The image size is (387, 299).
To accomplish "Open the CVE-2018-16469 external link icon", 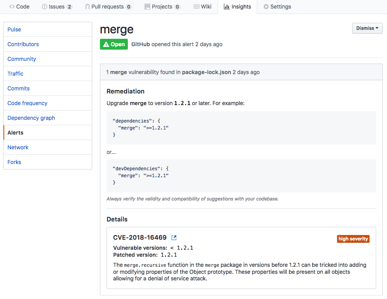I will coord(174,237).
